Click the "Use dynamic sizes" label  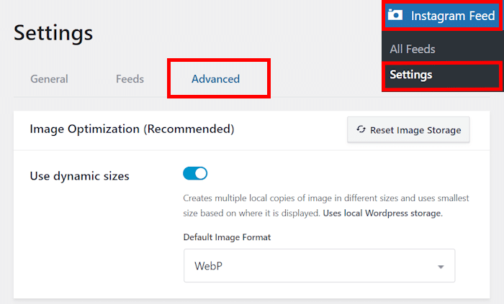click(x=79, y=175)
